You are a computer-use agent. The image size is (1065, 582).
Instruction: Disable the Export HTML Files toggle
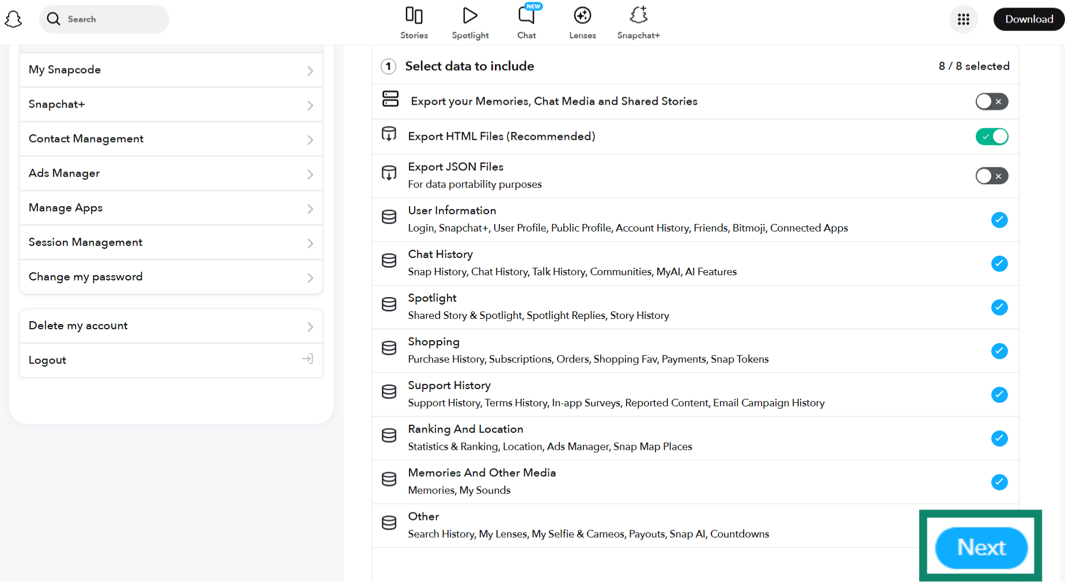[991, 136]
